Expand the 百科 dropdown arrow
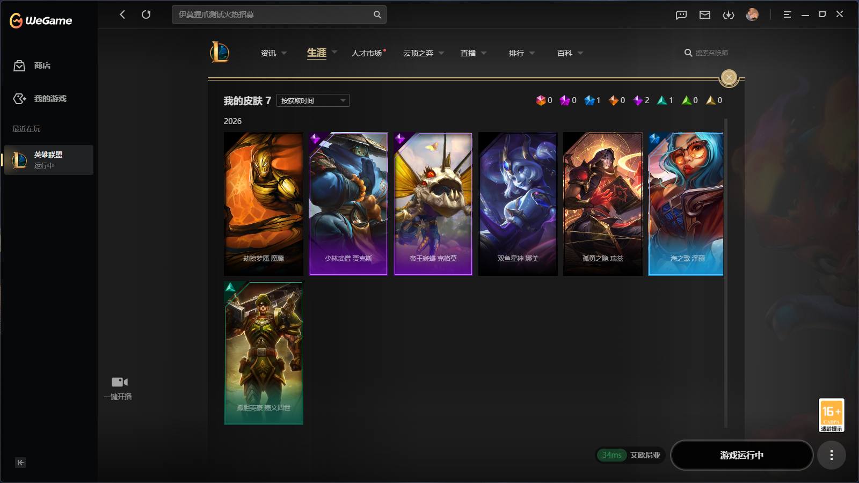Viewport: 859px width, 483px height. 580,53
